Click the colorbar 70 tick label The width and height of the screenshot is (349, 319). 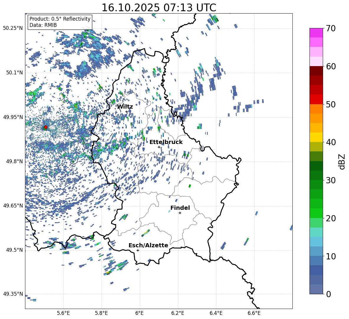[330, 28]
